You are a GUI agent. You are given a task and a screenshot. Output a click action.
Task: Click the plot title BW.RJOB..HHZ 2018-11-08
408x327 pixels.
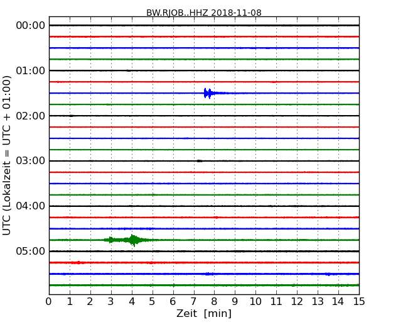click(204, 13)
